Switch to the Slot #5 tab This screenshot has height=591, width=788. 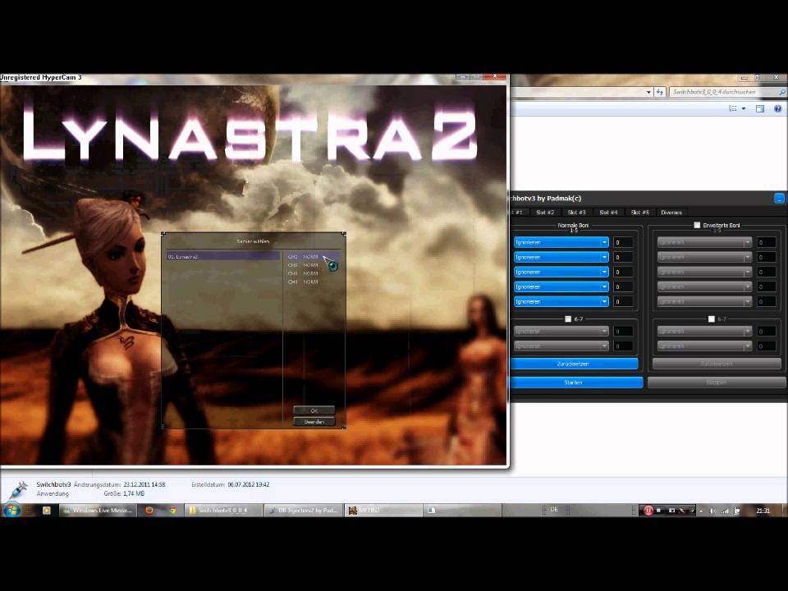639,213
